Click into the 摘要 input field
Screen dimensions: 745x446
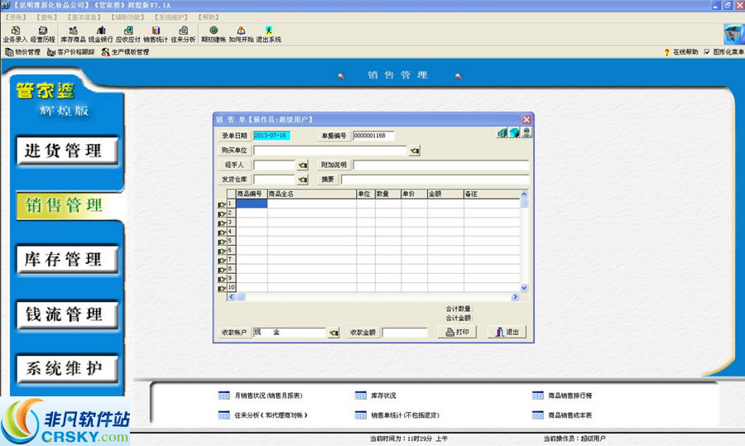point(435,180)
